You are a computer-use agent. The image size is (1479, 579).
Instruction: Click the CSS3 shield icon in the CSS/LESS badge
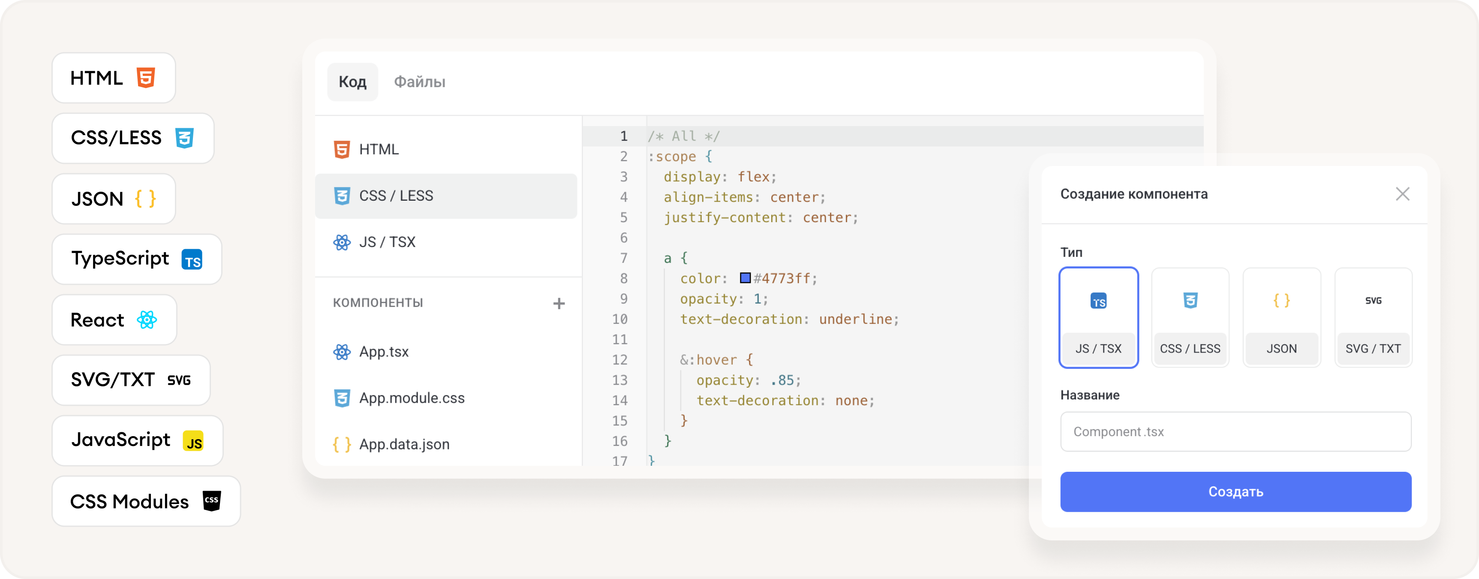pyautogui.click(x=184, y=138)
